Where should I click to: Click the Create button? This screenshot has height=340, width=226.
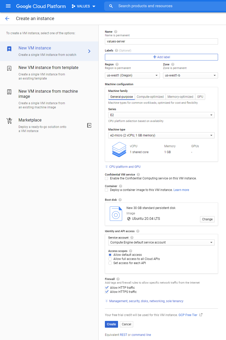[x=111, y=324]
